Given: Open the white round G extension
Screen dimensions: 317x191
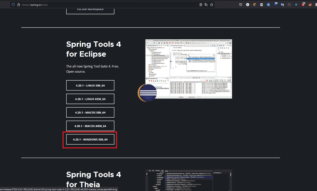Looking at the screenshot, I should click(x=247, y=5).
